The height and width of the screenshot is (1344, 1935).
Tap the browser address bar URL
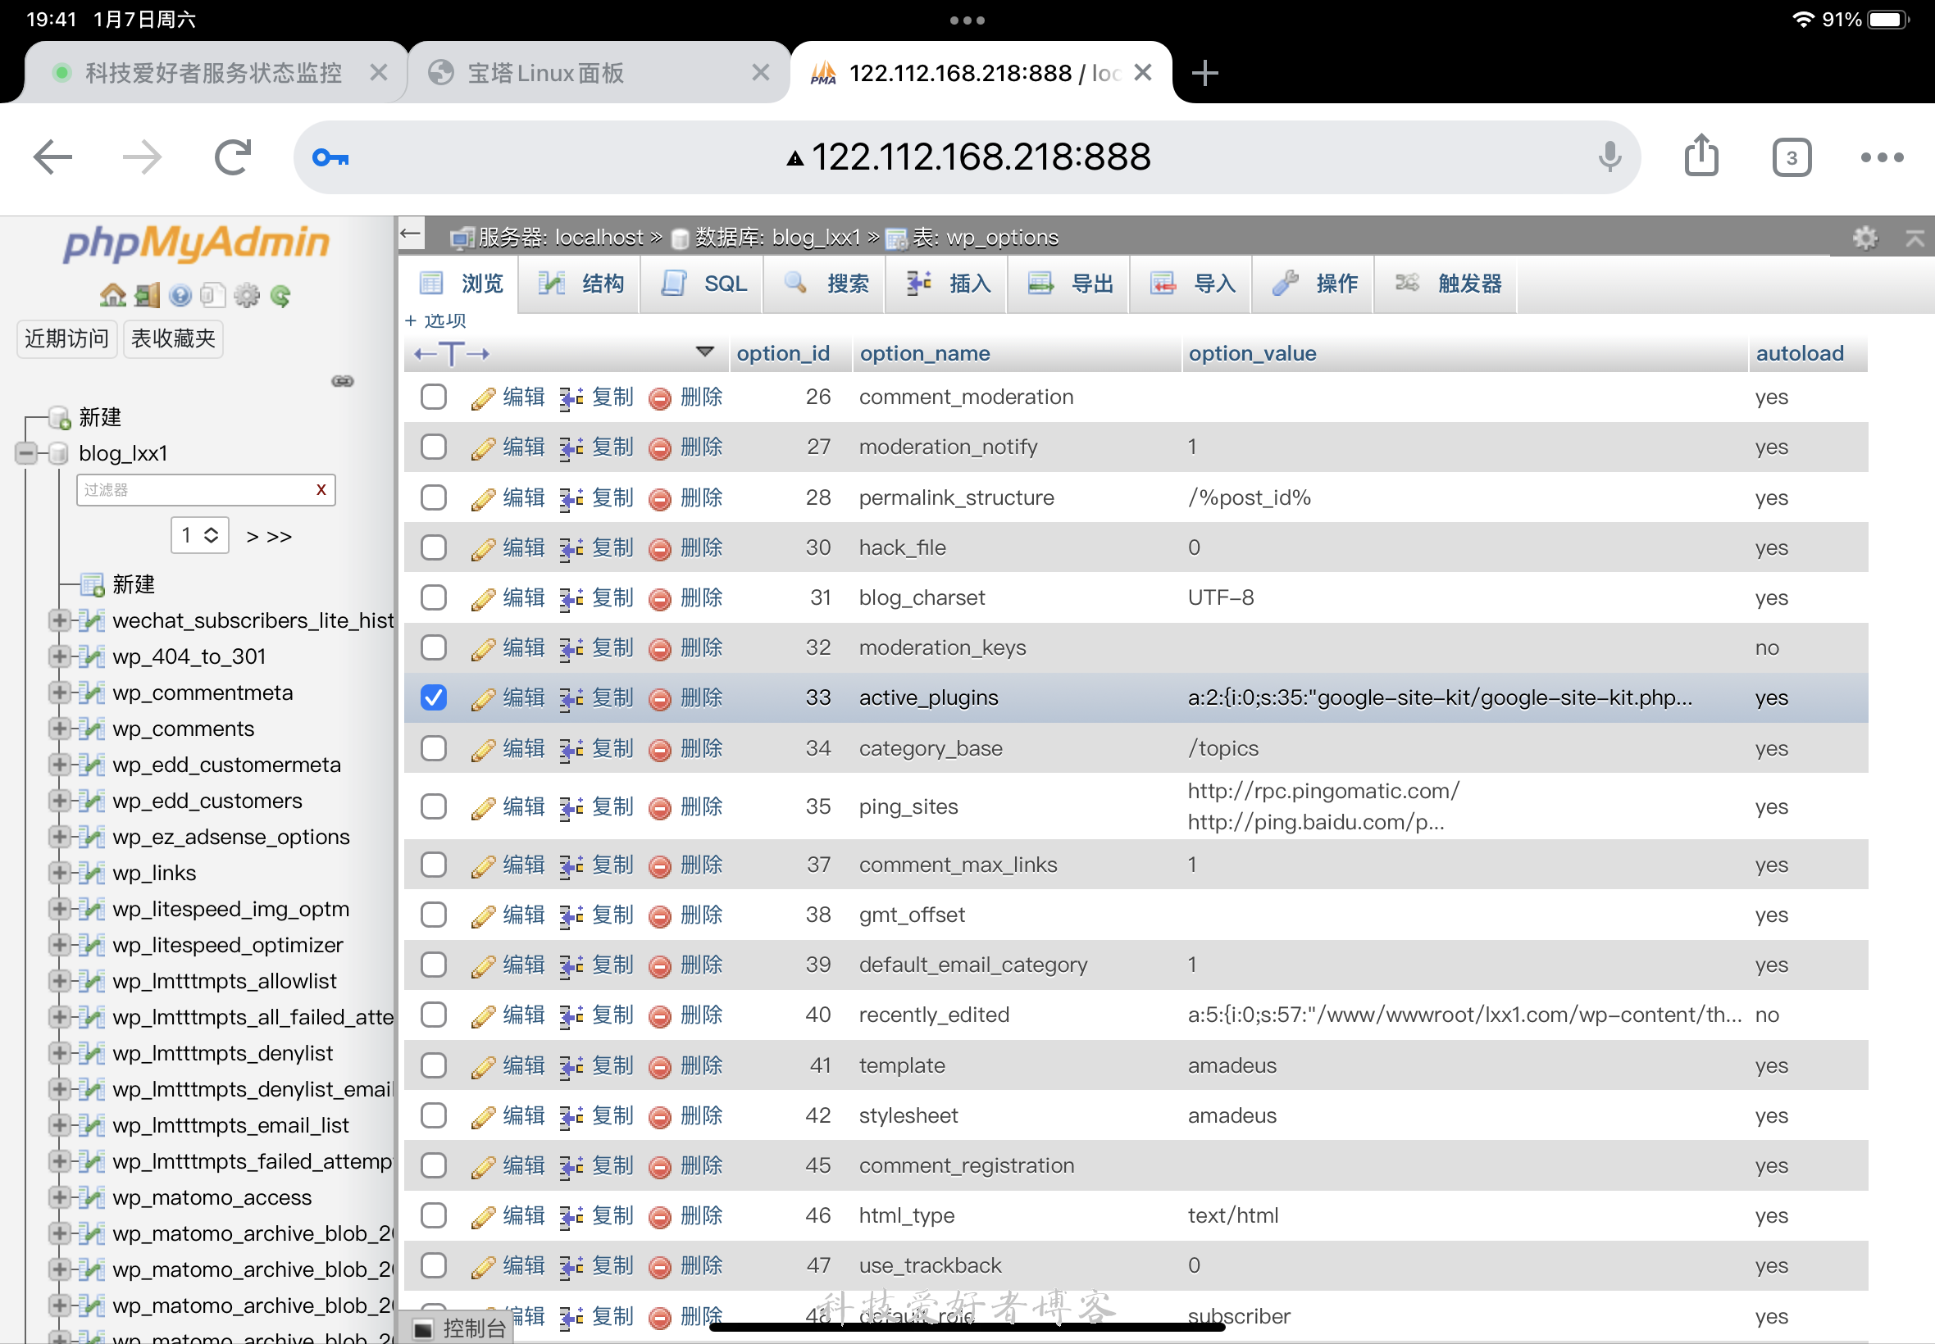coord(969,157)
